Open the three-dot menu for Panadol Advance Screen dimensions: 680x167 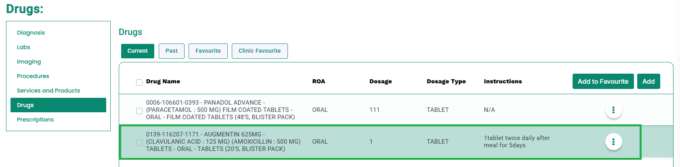pyautogui.click(x=613, y=110)
